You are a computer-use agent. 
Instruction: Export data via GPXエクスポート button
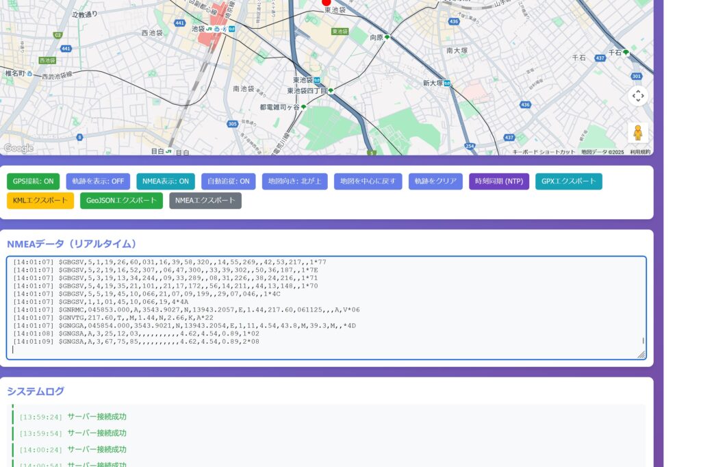coord(568,181)
